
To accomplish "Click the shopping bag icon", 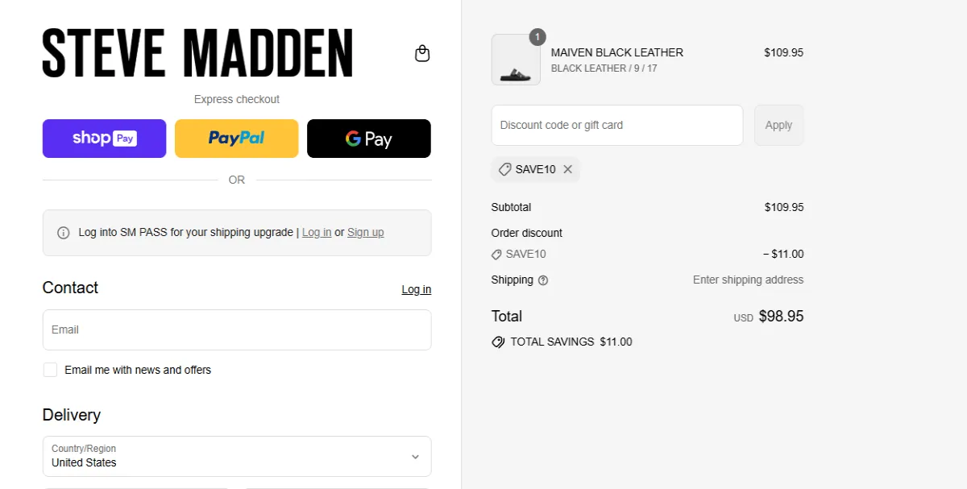I will [422, 52].
